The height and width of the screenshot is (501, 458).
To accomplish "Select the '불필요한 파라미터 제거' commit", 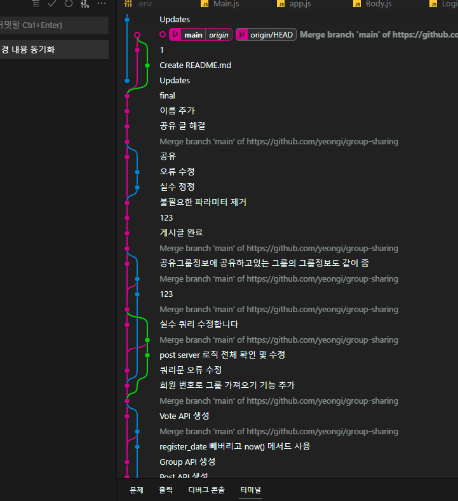I will click(203, 203).
